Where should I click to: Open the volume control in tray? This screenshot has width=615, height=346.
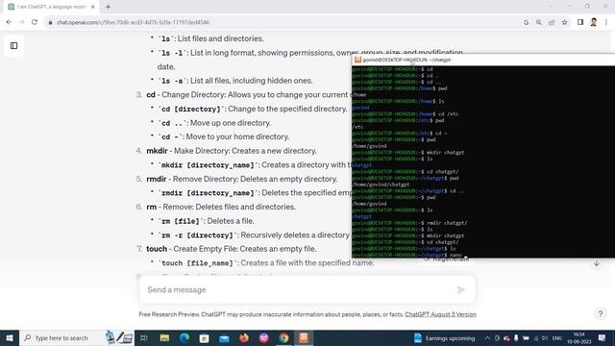tap(545, 337)
